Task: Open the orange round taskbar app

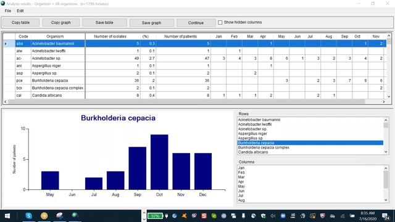Action: (x=44, y=216)
